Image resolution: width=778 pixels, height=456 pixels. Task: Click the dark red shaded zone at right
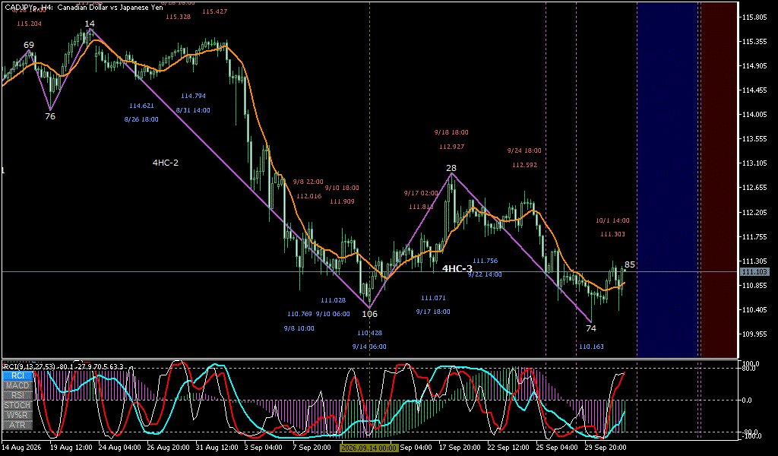tap(719, 179)
